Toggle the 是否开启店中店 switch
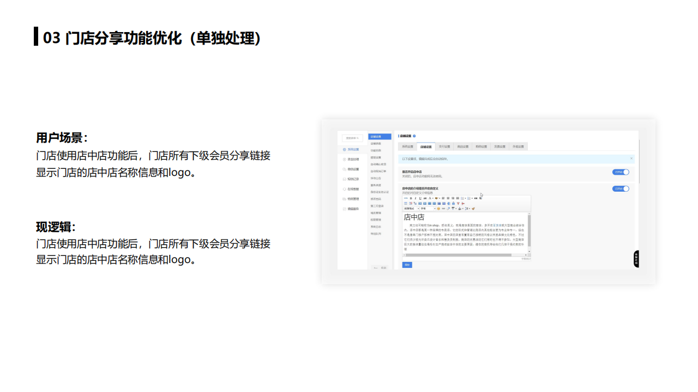This screenshot has height=392, width=698. tap(621, 172)
